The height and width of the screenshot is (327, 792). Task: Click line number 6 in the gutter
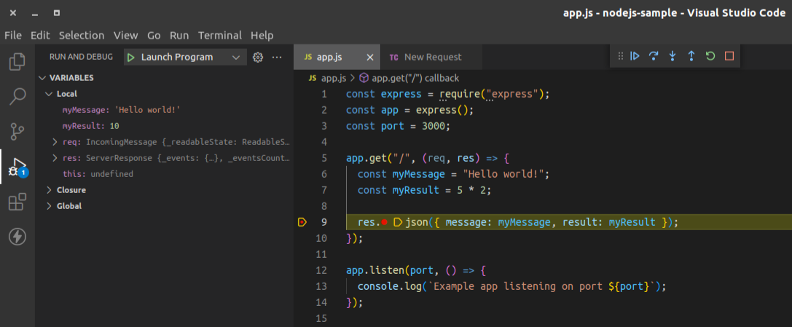[x=324, y=174]
